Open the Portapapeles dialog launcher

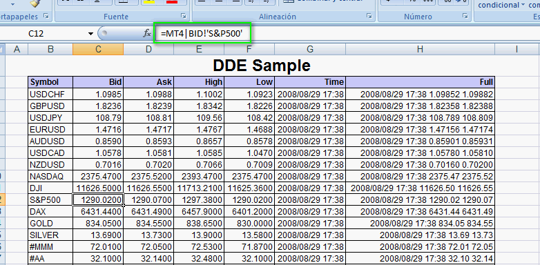tap(46, 16)
